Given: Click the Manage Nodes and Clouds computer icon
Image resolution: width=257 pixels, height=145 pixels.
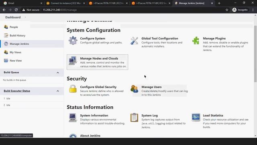Looking at the screenshot, I should tap(73, 60).
